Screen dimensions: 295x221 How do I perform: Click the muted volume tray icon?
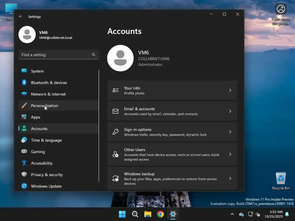[x=258, y=214]
